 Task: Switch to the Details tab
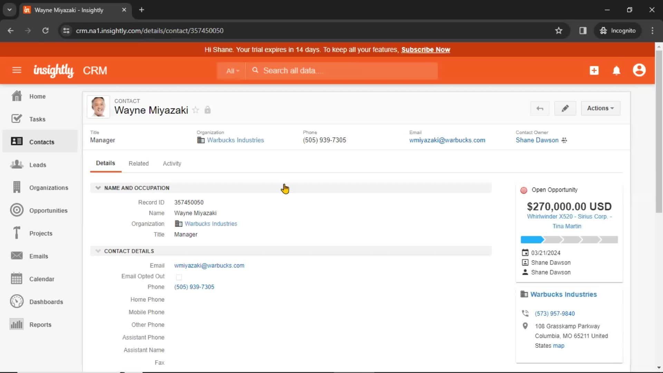(x=105, y=163)
